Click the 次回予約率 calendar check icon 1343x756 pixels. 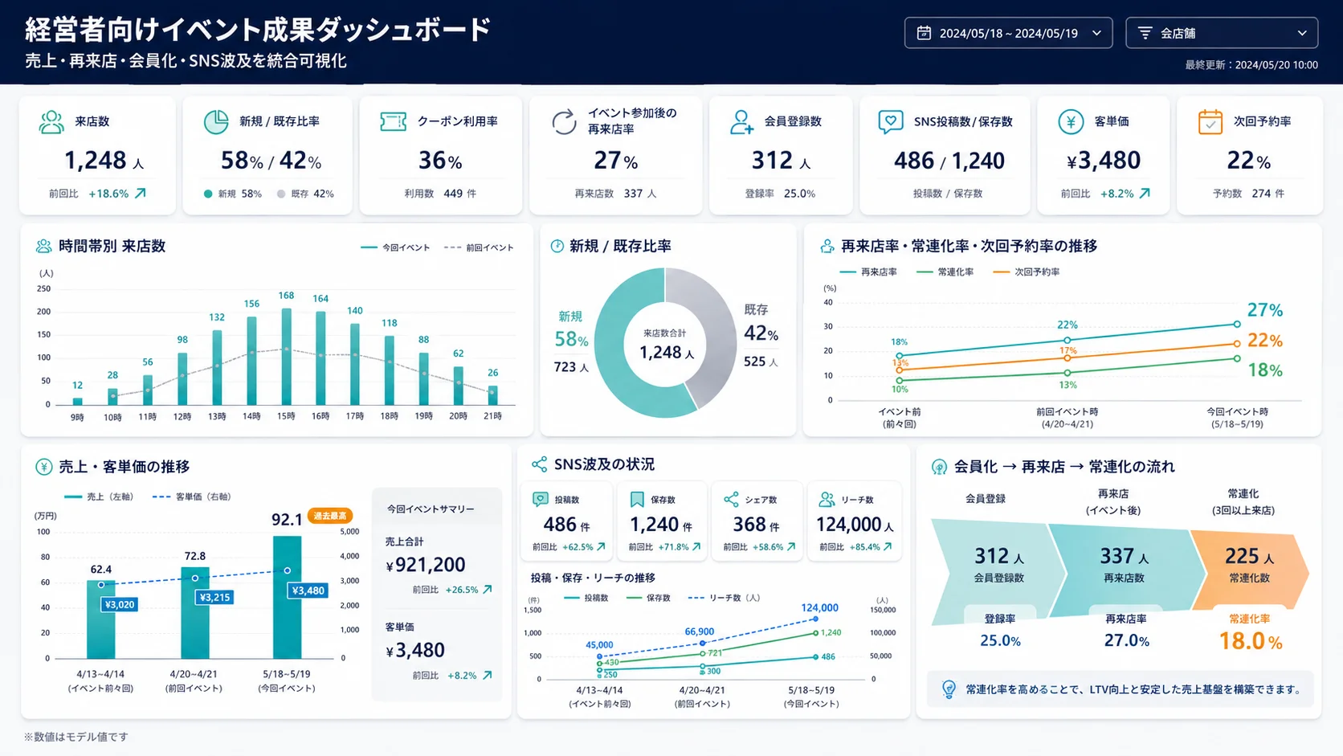pos(1210,122)
